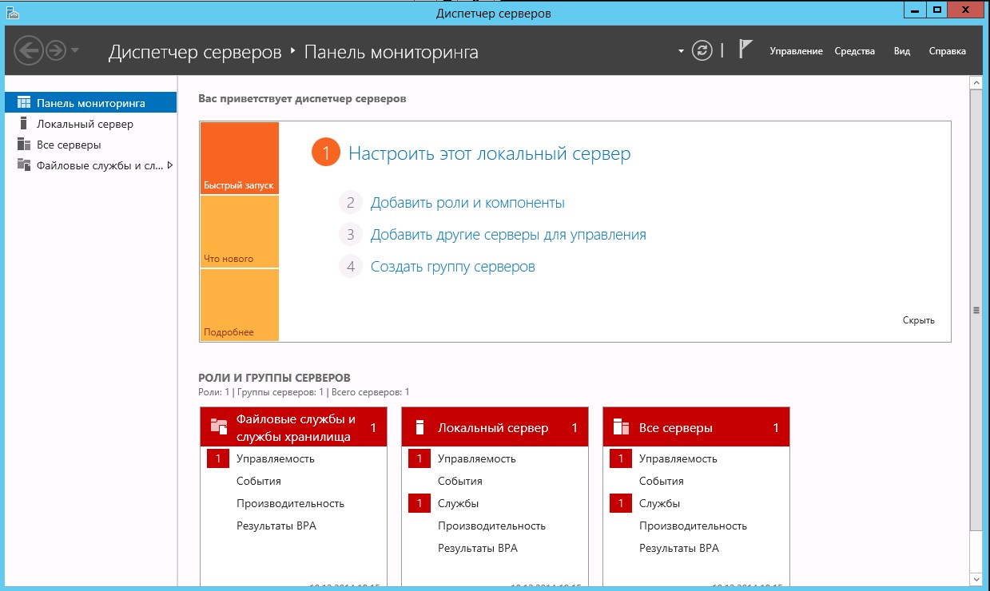The image size is (990, 591).
Task: Click Создать группу серверов link
Action: coord(452,267)
